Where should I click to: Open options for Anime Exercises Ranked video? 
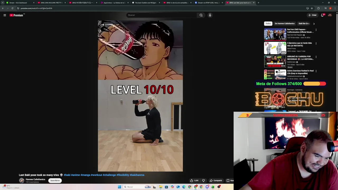point(316,71)
